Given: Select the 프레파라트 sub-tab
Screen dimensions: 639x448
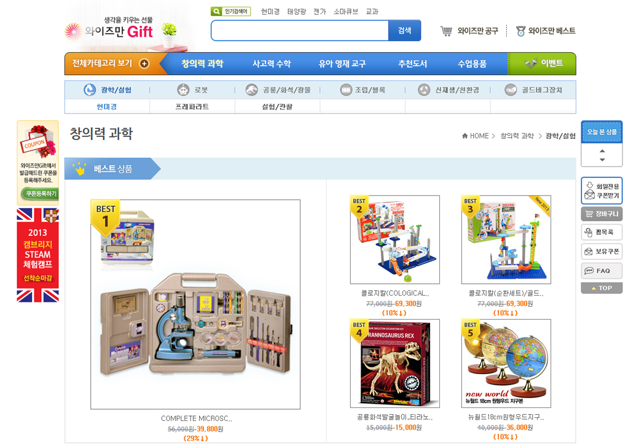Looking at the screenshot, I should click(192, 106).
